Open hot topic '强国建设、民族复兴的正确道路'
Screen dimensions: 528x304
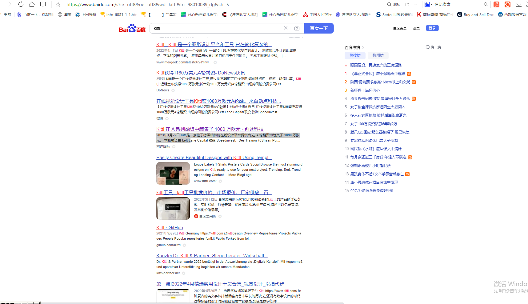click(376, 65)
